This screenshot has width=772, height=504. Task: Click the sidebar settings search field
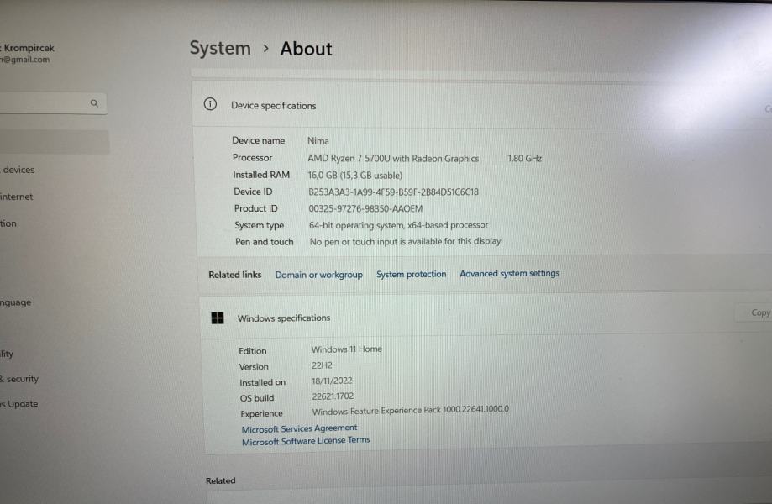click(x=52, y=102)
